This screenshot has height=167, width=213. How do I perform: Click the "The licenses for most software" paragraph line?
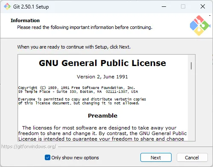click(99, 128)
